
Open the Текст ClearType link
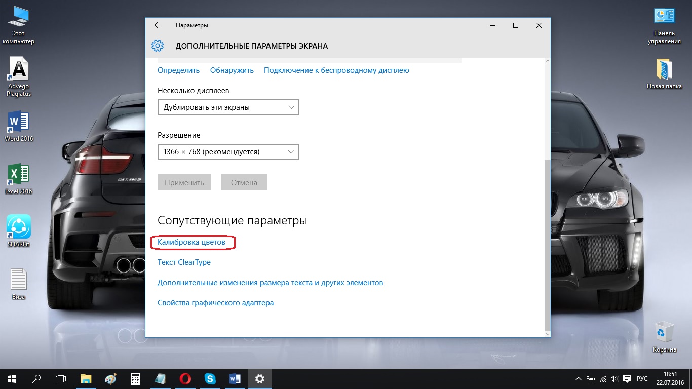(x=184, y=262)
